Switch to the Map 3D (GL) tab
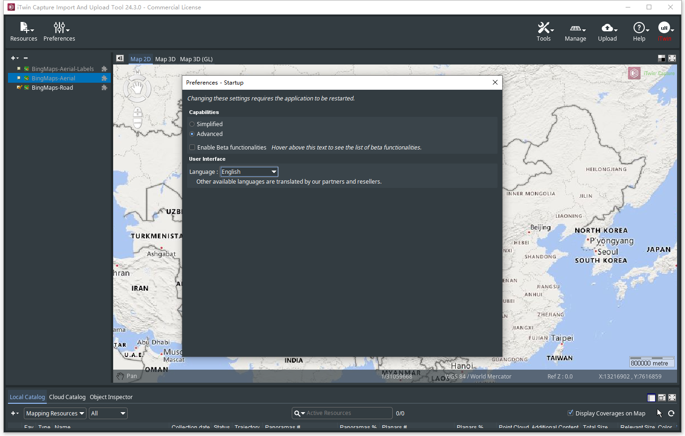This screenshot has height=436, width=685. [196, 59]
